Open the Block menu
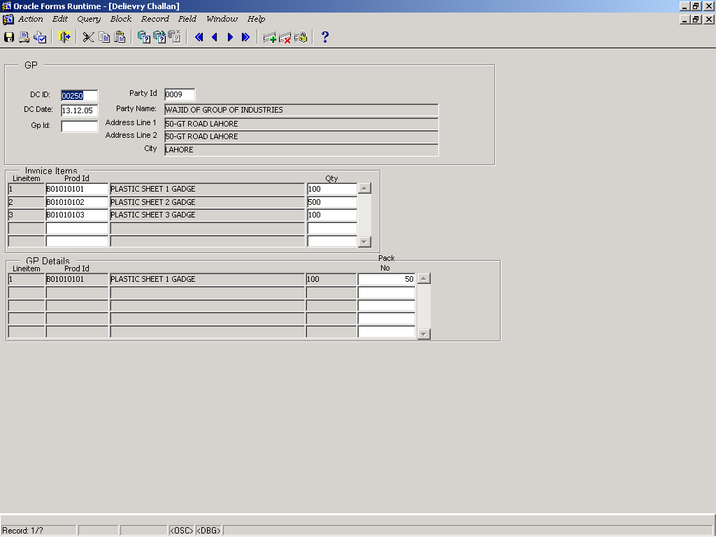This screenshot has width=716, height=537. pos(121,19)
